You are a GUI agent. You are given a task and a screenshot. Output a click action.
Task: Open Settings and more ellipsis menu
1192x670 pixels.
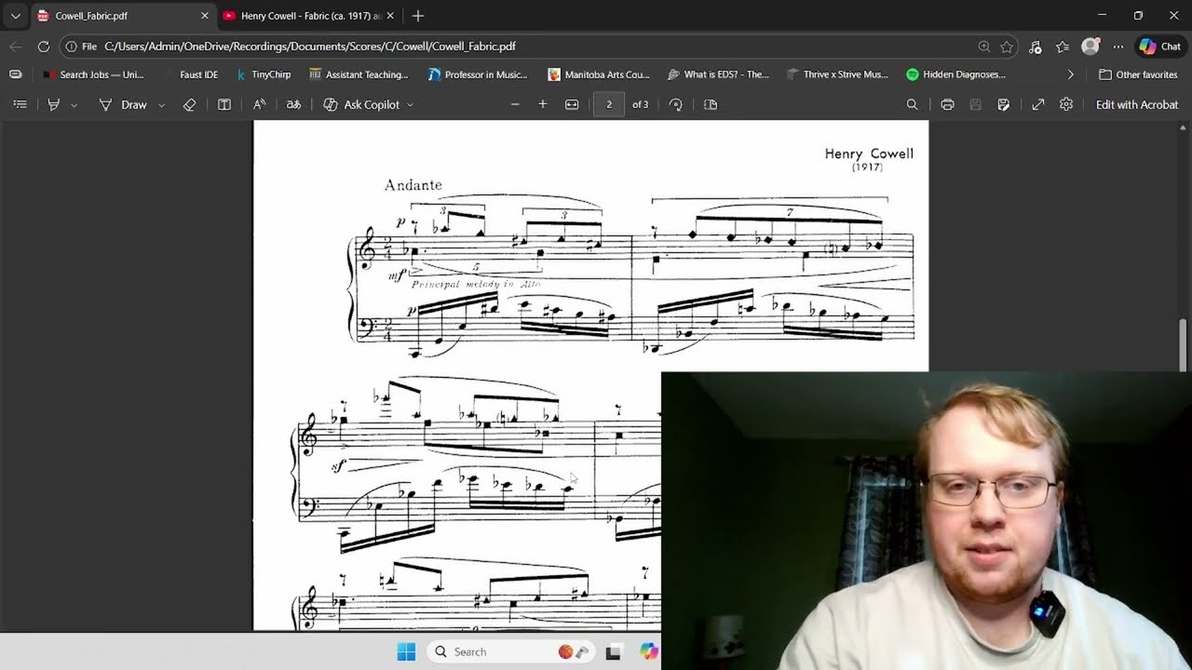(1118, 47)
